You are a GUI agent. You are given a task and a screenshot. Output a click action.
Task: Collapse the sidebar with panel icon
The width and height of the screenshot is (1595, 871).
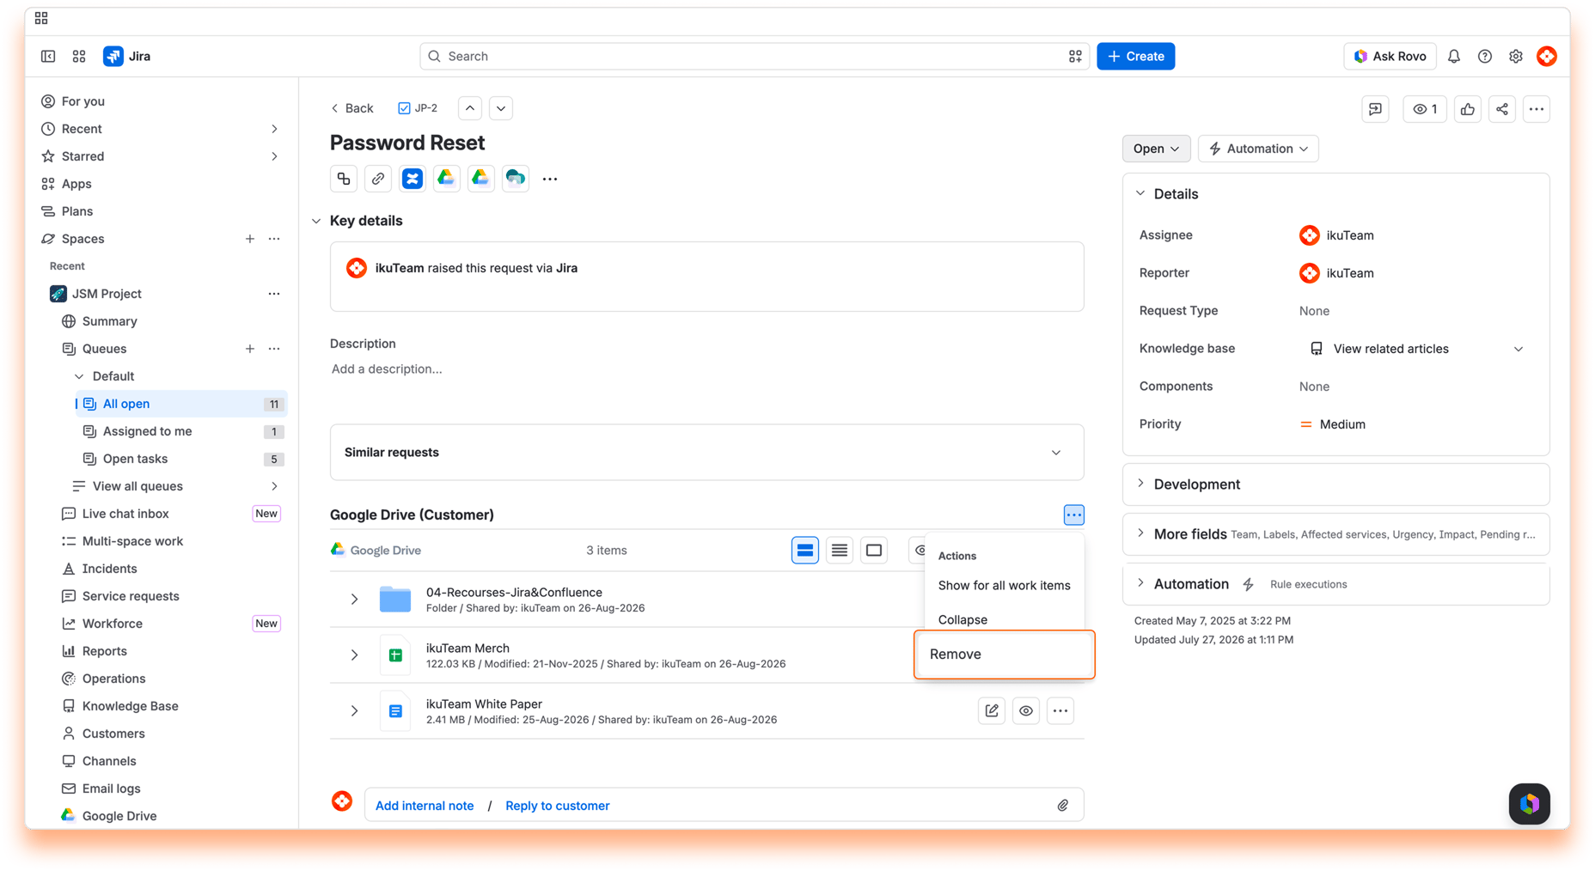click(48, 57)
